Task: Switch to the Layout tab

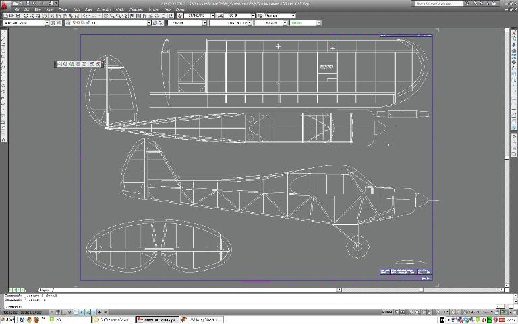Action: click(x=45, y=290)
